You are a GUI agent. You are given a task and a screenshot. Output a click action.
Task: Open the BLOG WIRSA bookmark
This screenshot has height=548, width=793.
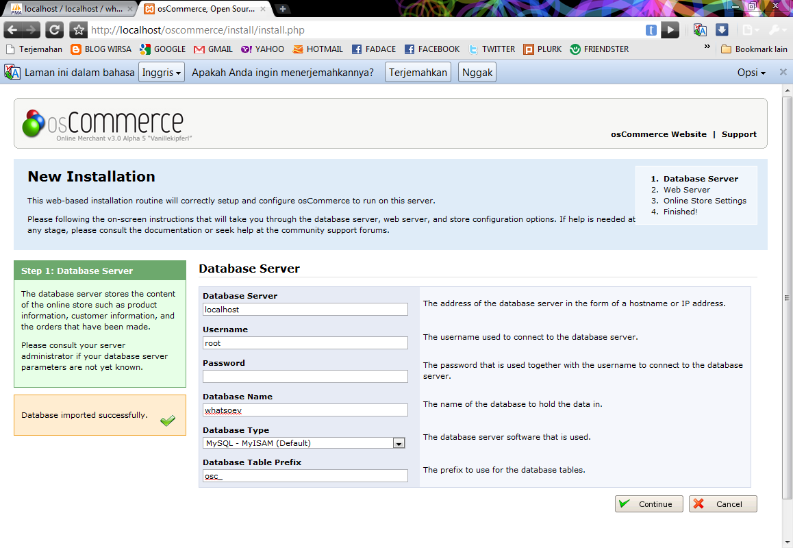(x=101, y=49)
